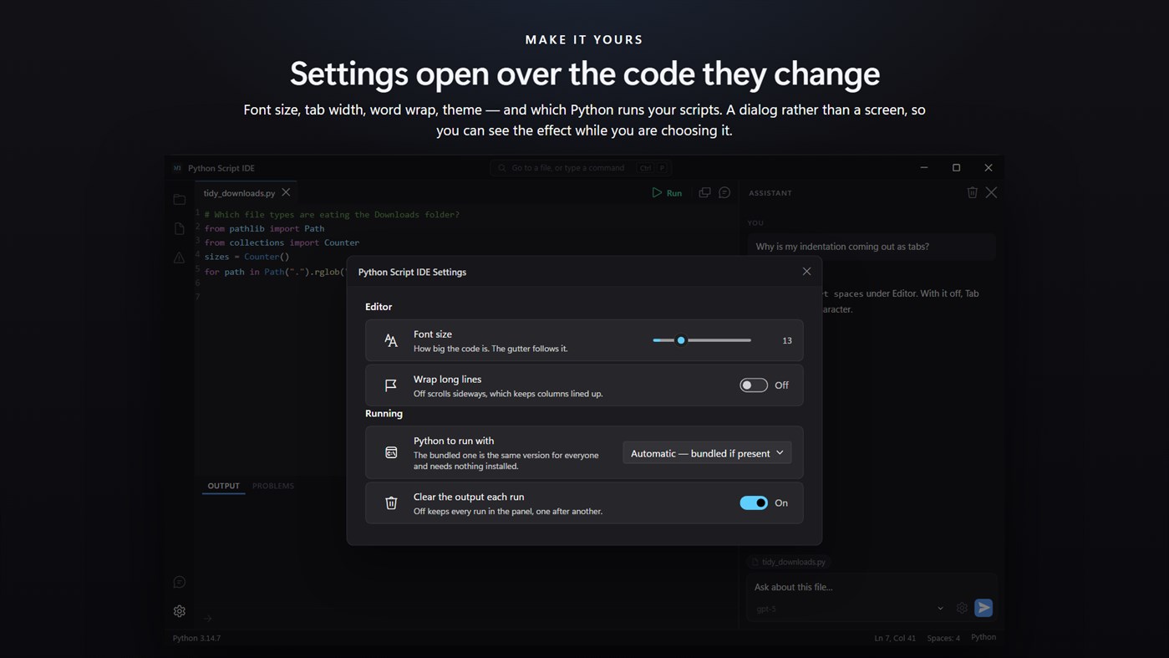1169x658 pixels.
Task: Click the Ln 7, Col 41 status entry
Action: (895, 638)
